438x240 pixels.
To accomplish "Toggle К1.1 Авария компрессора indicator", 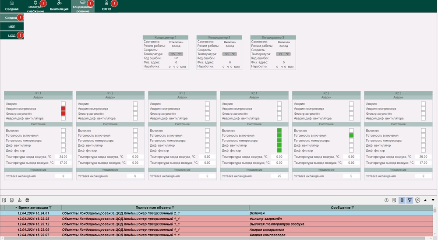I will (x=63, y=109).
